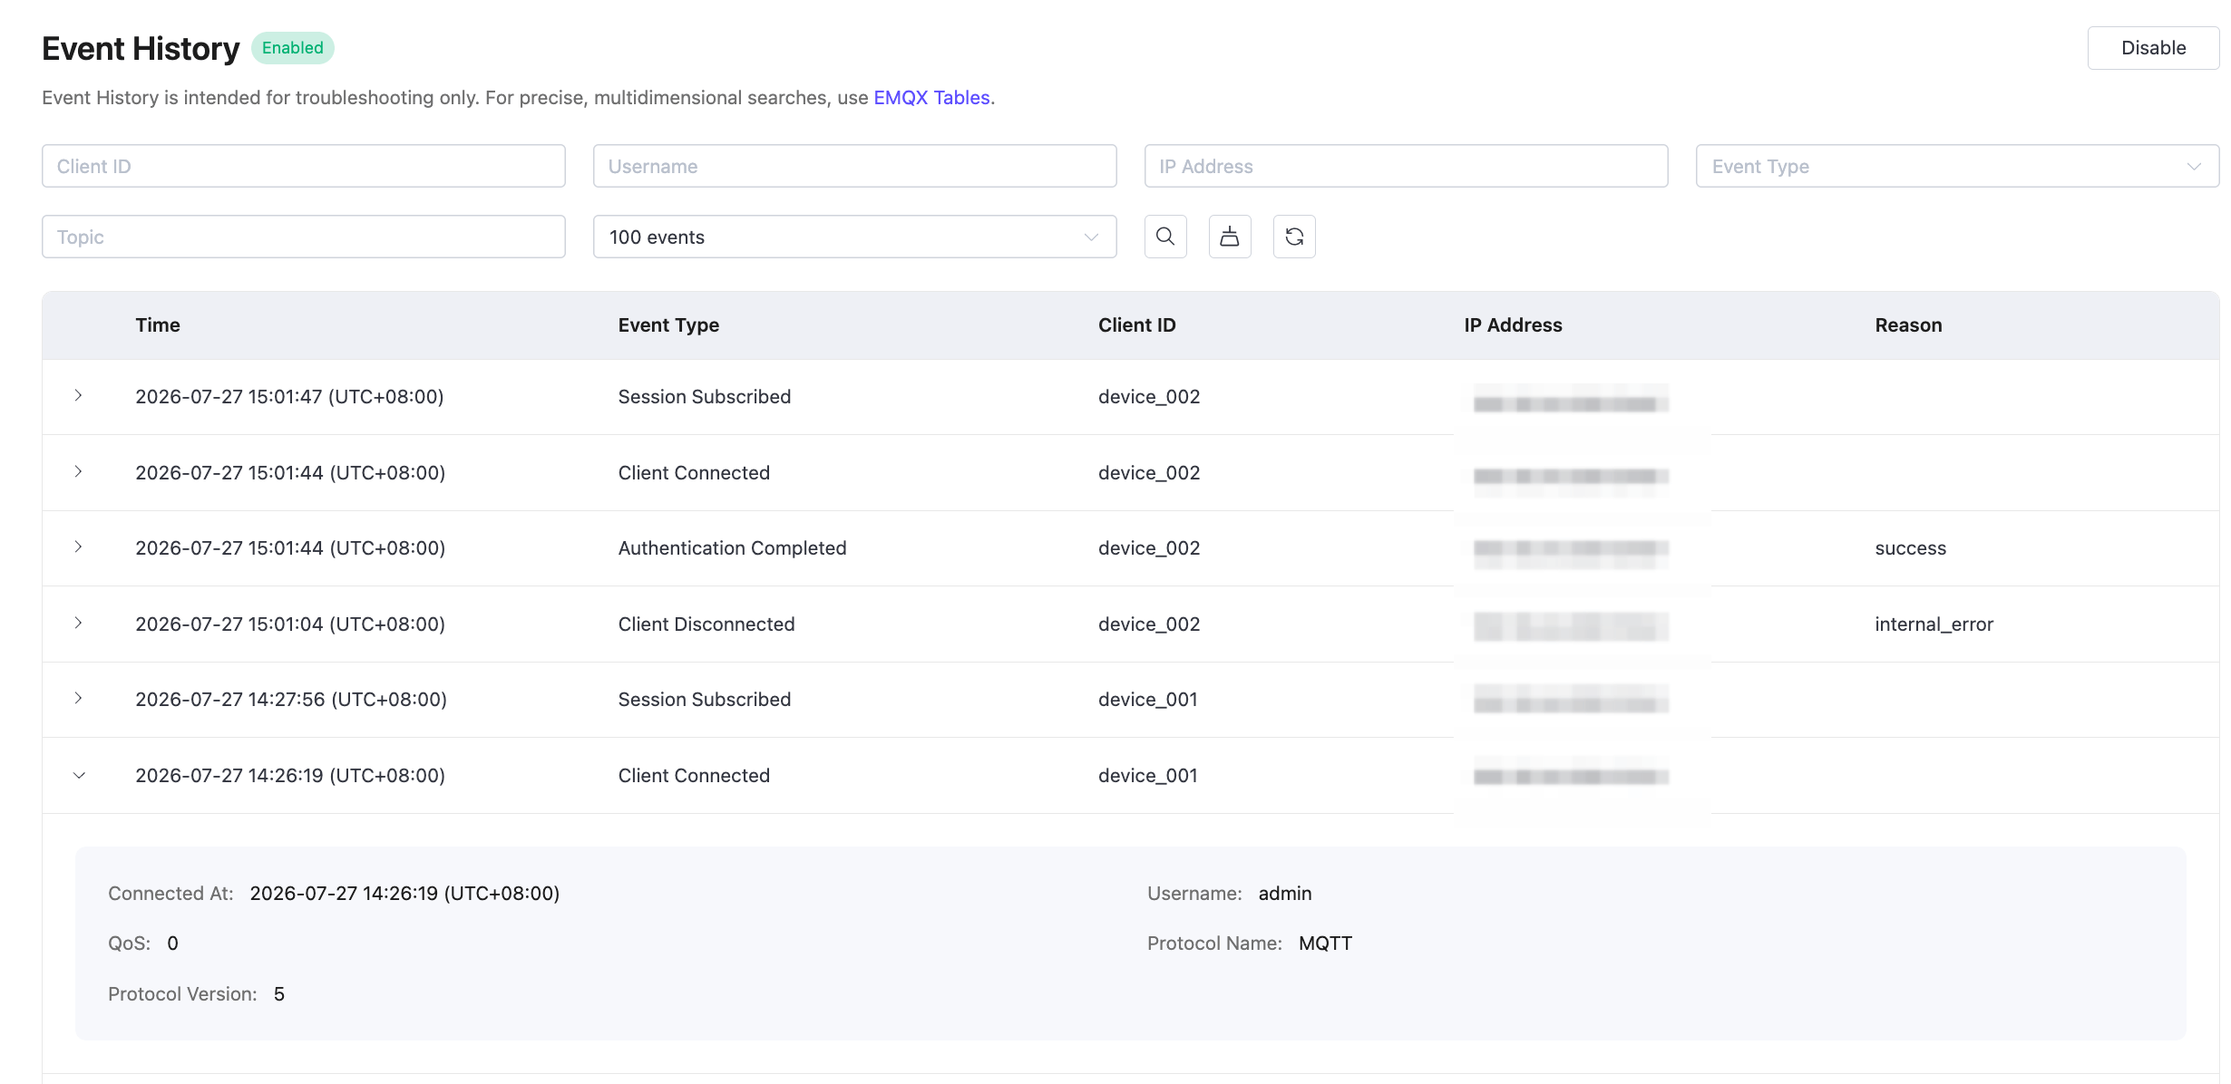Click the Protocol Version value '5'

(279, 994)
